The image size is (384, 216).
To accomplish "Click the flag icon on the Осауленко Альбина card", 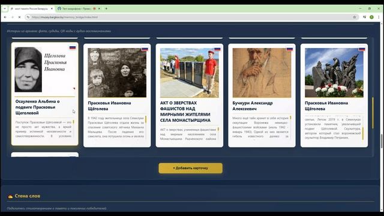I will coord(73,47).
